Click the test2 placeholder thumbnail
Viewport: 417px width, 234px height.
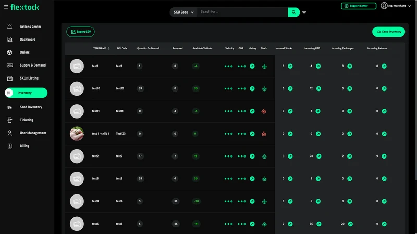[77, 157]
